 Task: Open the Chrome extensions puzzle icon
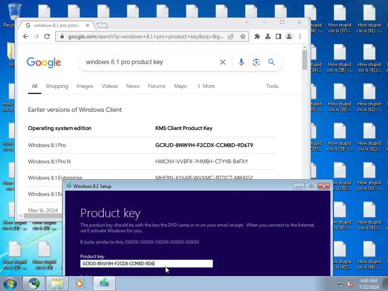pyautogui.click(x=257, y=37)
